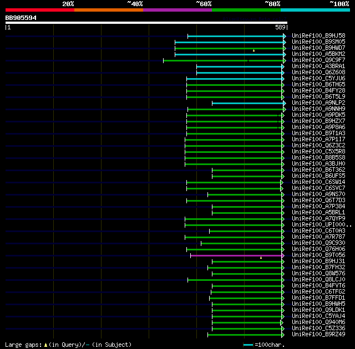Click label UniRef100_Q940M6
Viewport: 355px width, 349px height.
(318, 322)
